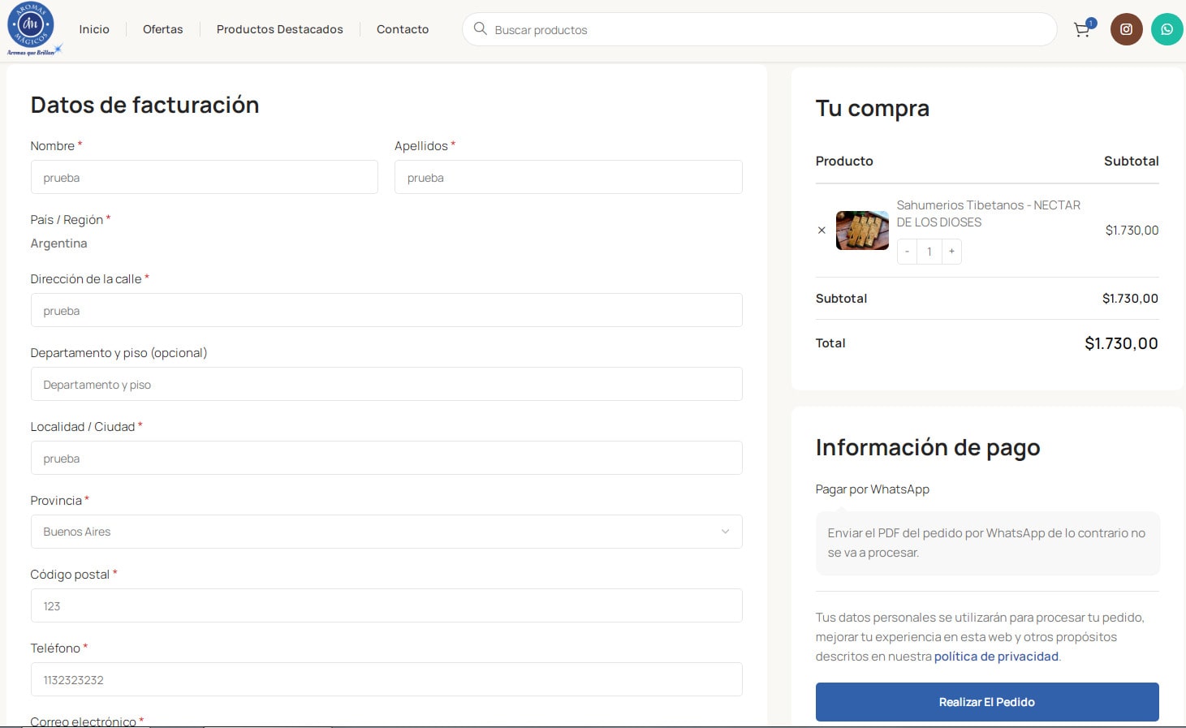Image resolution: width=1186 pixels, height=728 pixels.
Task: Select the Apellidos text field
Action: (x=568, y=178)
